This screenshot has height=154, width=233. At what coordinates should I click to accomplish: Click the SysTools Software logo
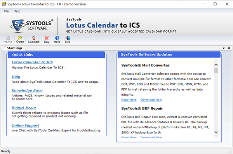point(32,26)
